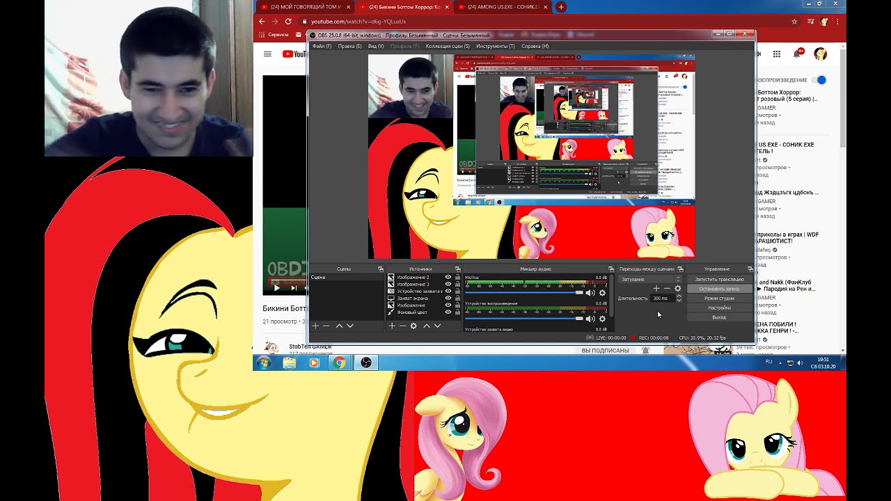
Task: Adjust Устройство воспроизведения volume slider
Action: coord(524,319)
